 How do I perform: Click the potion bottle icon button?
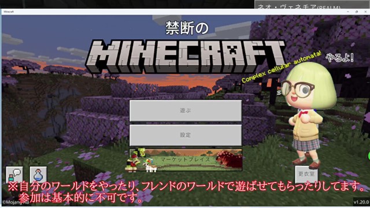[38, 175]
